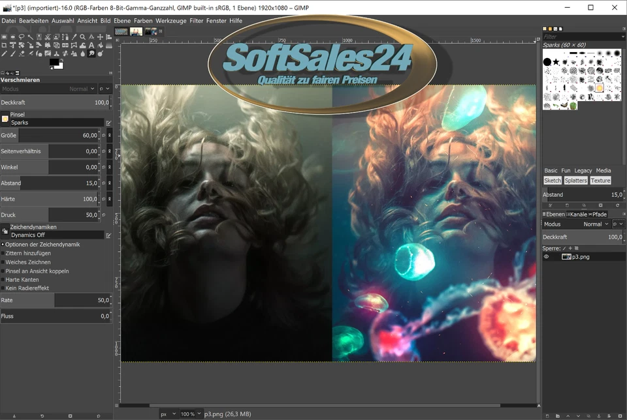Open the layer Modus Normal dropdown
Viewport: 627px width, 420px height.
[x=596, y=224]
